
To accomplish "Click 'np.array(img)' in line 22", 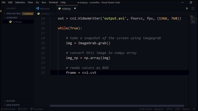I will (x=97, y=58).
